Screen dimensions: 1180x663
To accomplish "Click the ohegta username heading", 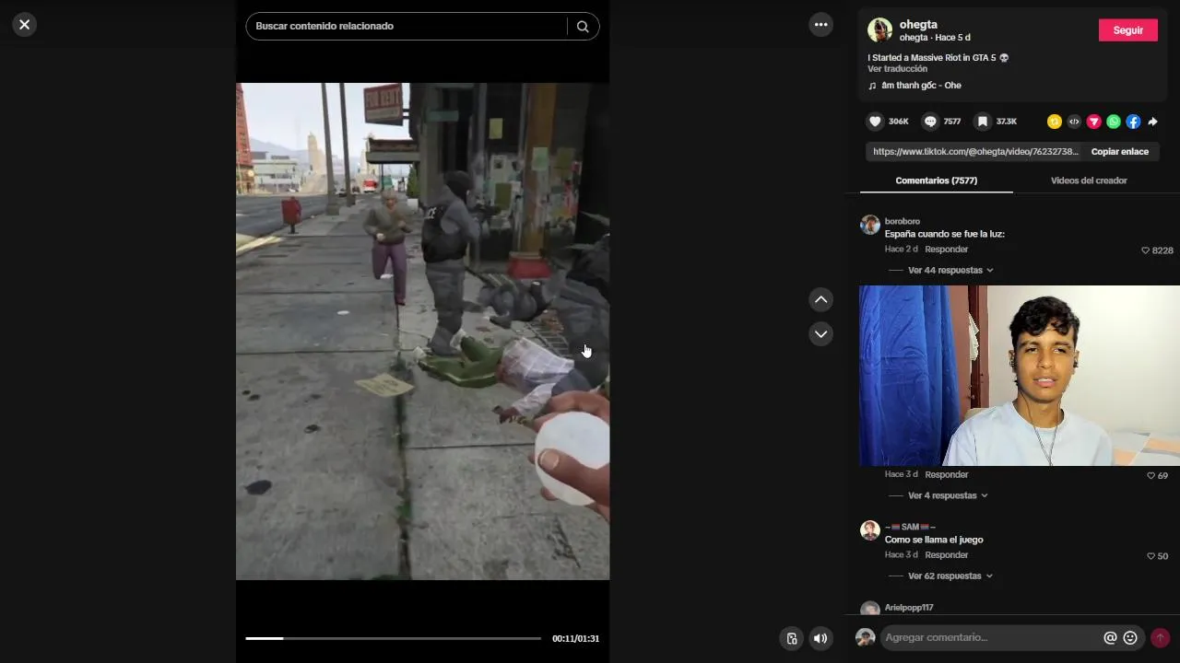I will click(x=918, y=25).
